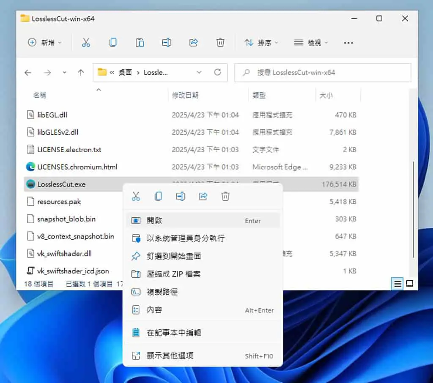The image size is (433, 383).
Task: Click the Rename icon in the Explorer toolbar
Action: tap(167, 43)
